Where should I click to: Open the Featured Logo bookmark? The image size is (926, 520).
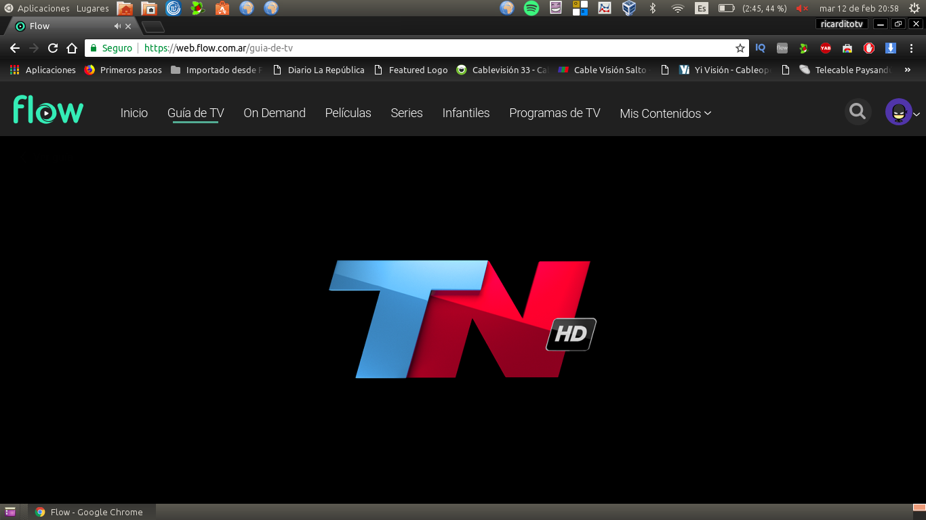(x=410, y=70)
